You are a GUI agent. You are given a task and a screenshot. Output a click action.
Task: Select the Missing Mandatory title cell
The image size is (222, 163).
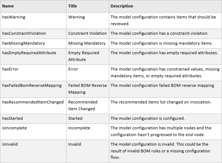coord(87,43)
